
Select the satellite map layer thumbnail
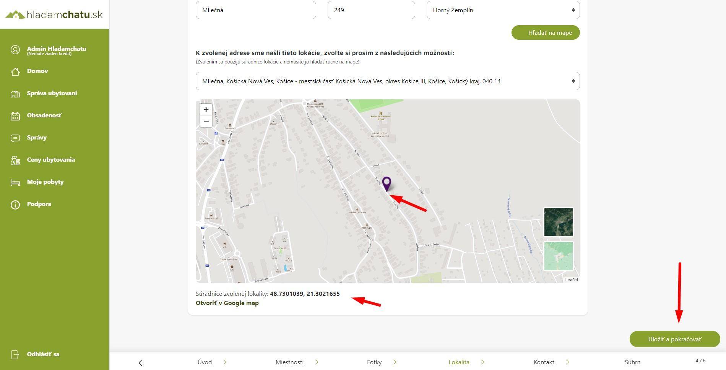(x=558, y=222)
